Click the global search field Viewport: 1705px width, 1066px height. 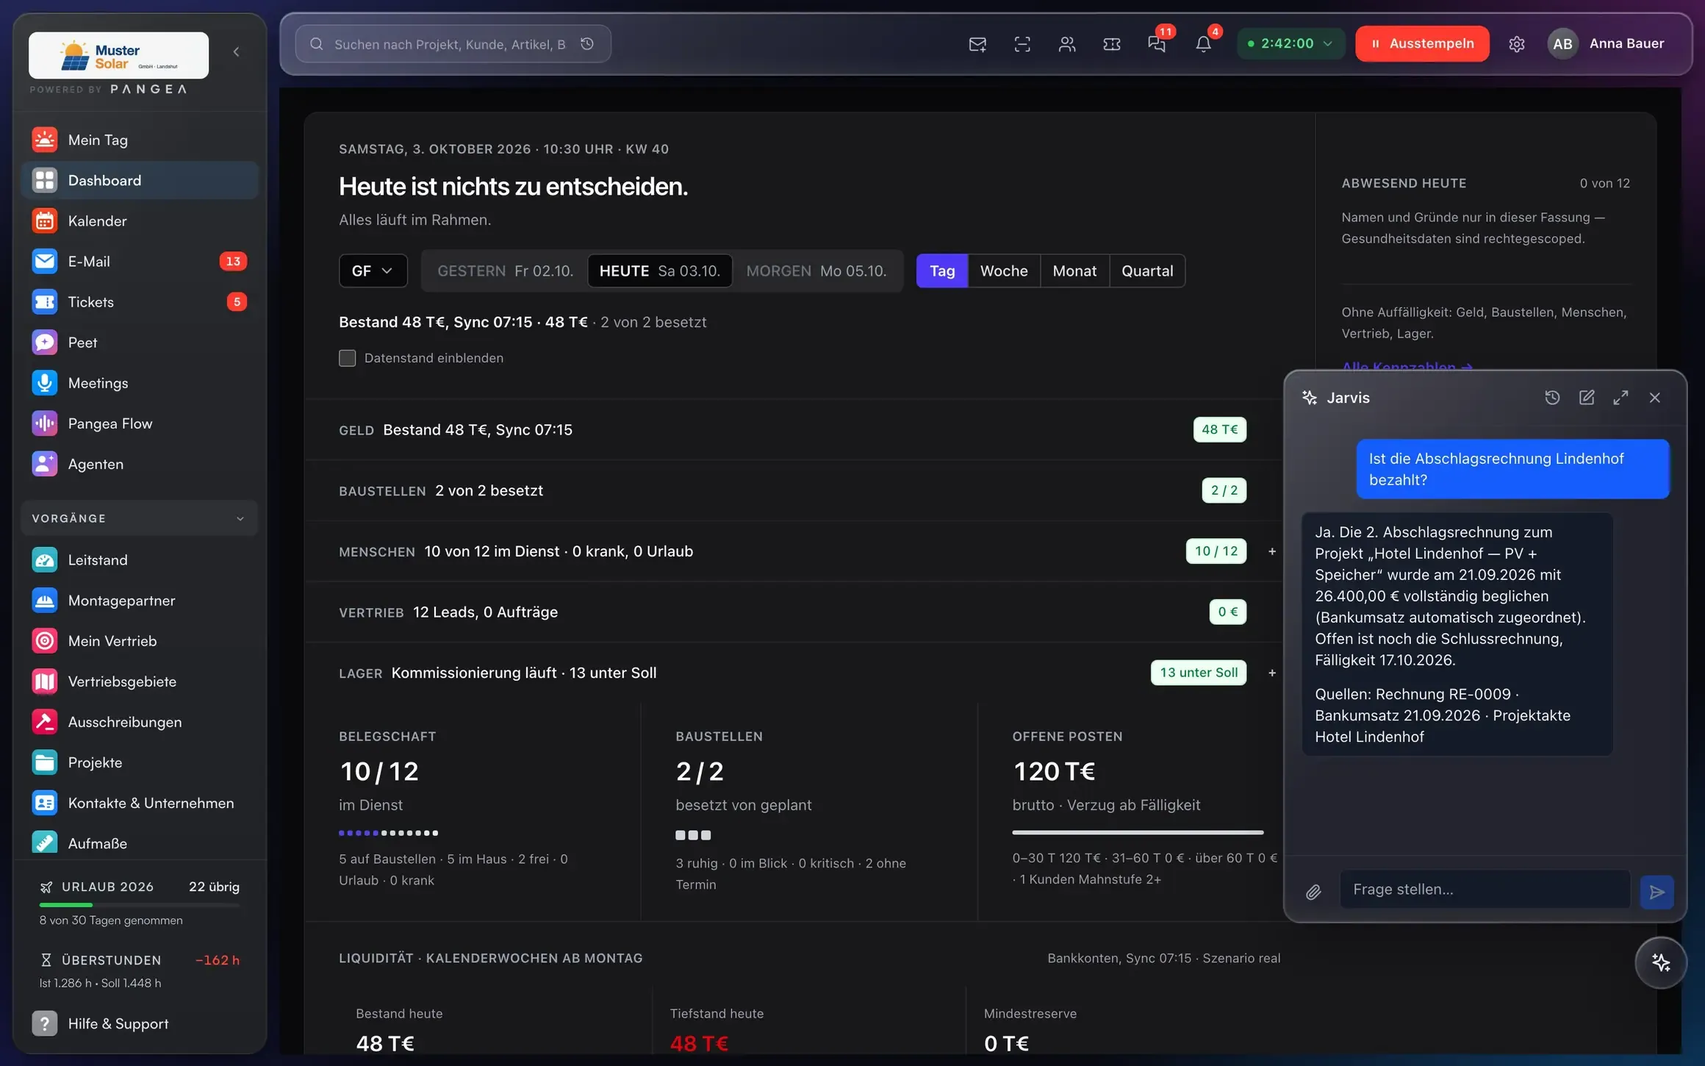(453, 44)
